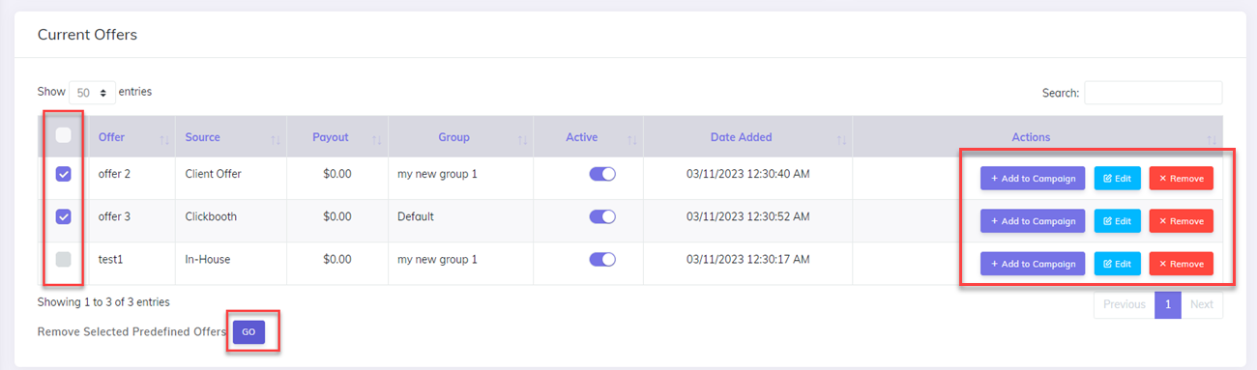Screen dimensions: 1257x370
Task: Edit the test1 offer
Action: [1117, 264]
